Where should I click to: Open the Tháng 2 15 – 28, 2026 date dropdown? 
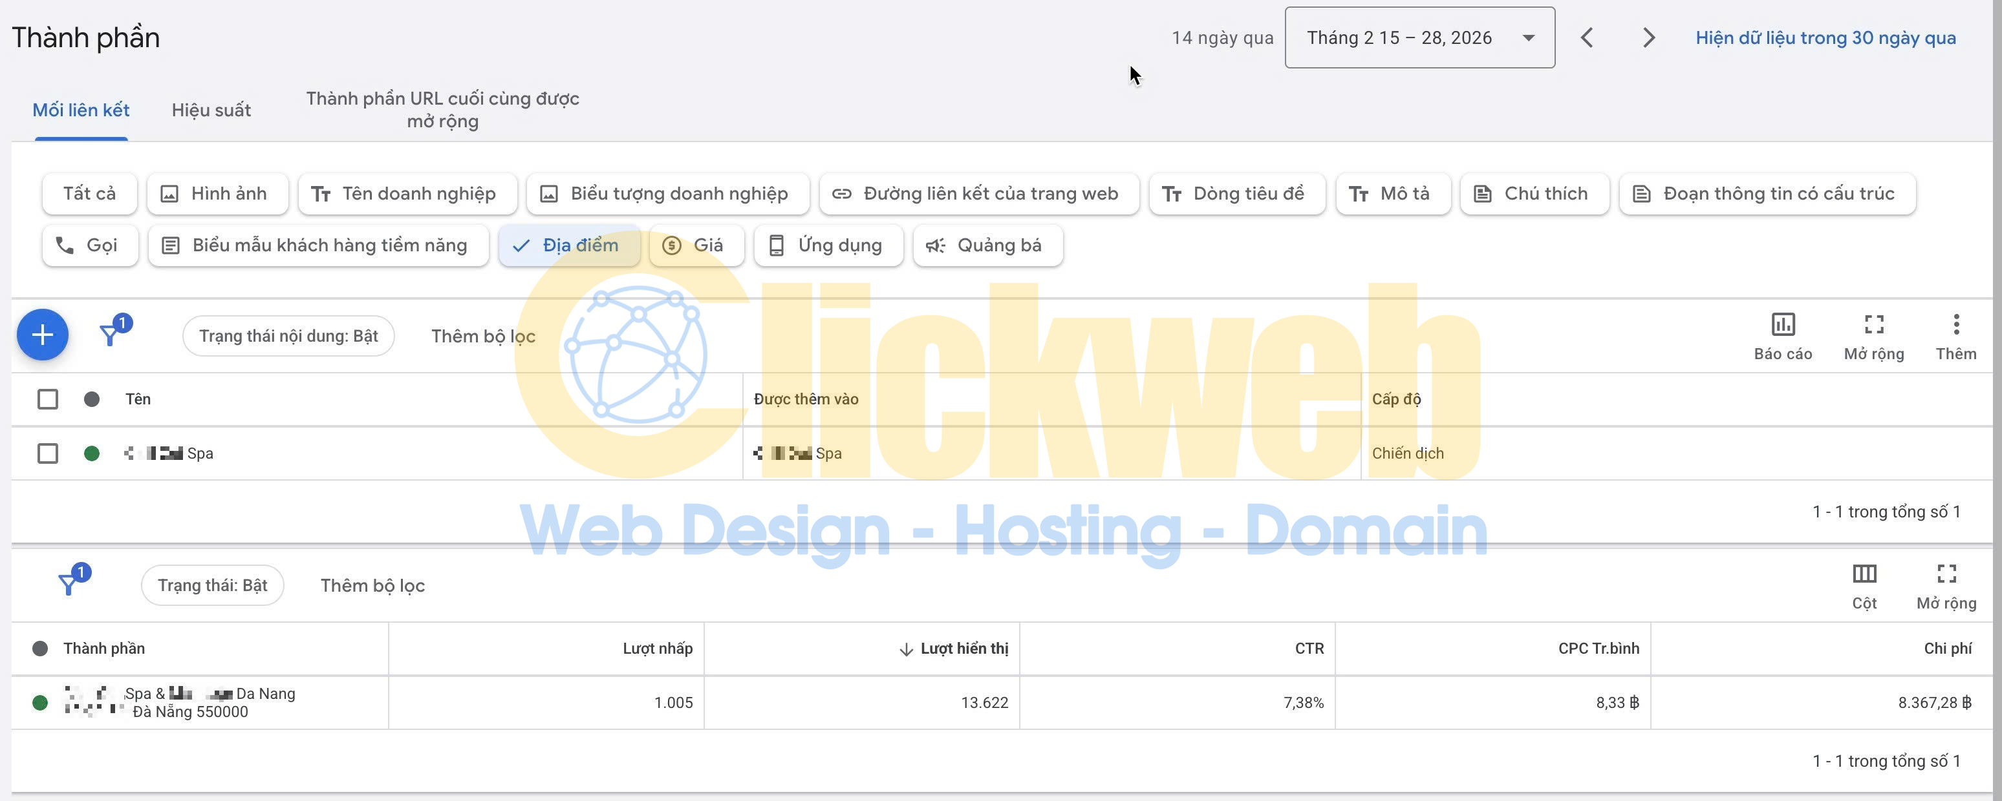[1419, 37]
